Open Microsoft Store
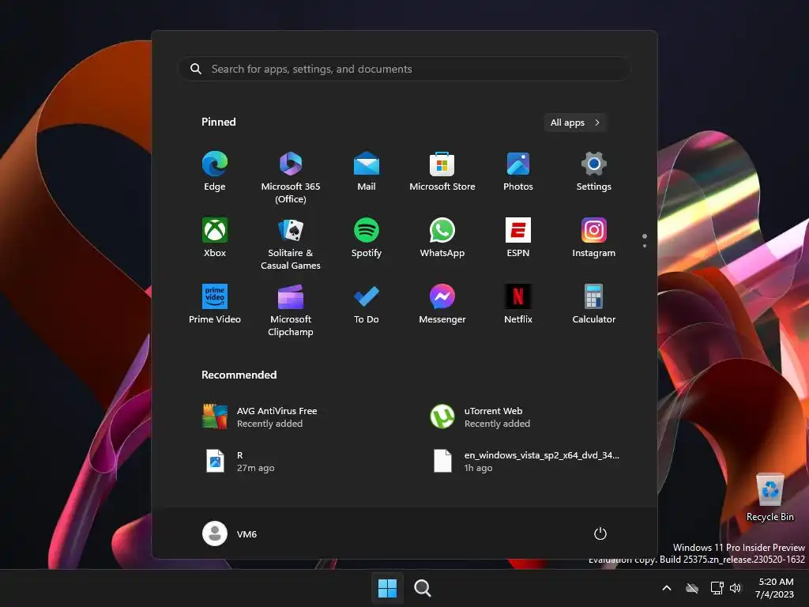This screenshot has width=809, height=607. click(x=442, y=172)
